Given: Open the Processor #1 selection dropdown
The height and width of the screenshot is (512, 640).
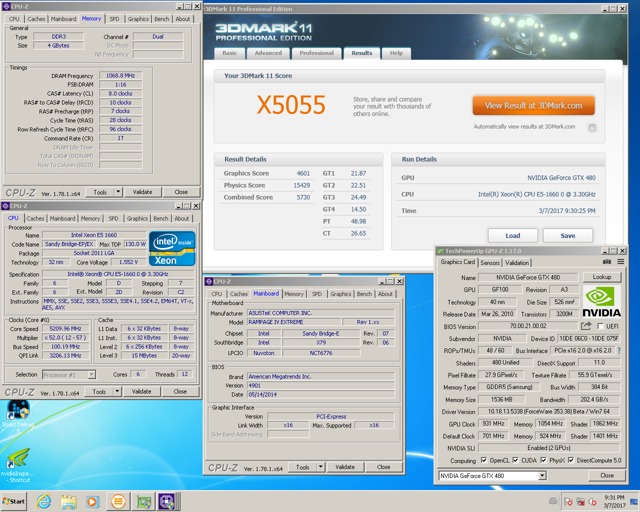Looking at the screenshot, I should click(x=91, y=374).
